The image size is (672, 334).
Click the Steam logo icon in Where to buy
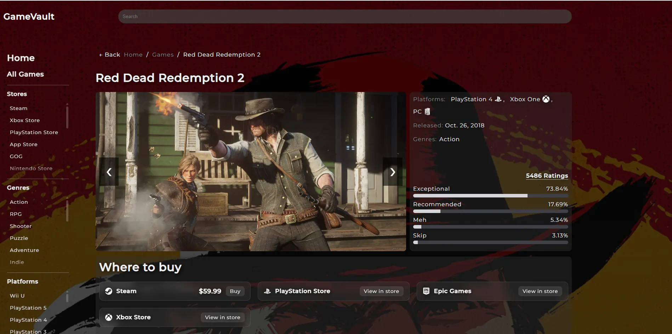pos(109,291)
